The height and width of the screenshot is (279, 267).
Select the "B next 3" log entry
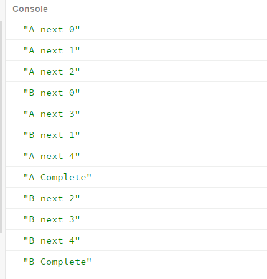point(136,219)
